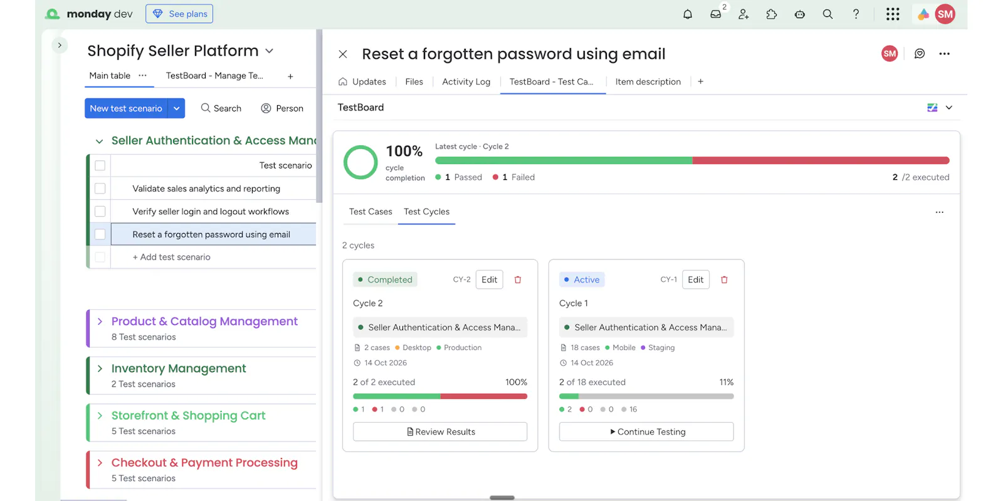The height and width of the screenshot is (501, 1003).
Task: Open the item conversation chat icon
Action: coord(920,54)
